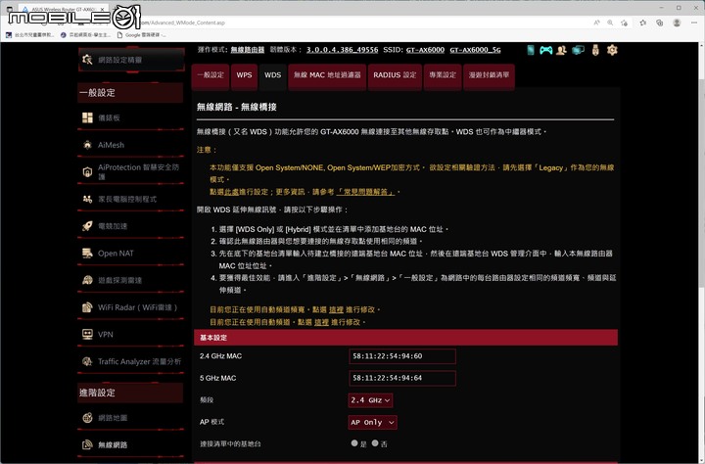Switch to the RADIUS 設定 tab
Screen dimensions: 705x464
tap(395, 75)
